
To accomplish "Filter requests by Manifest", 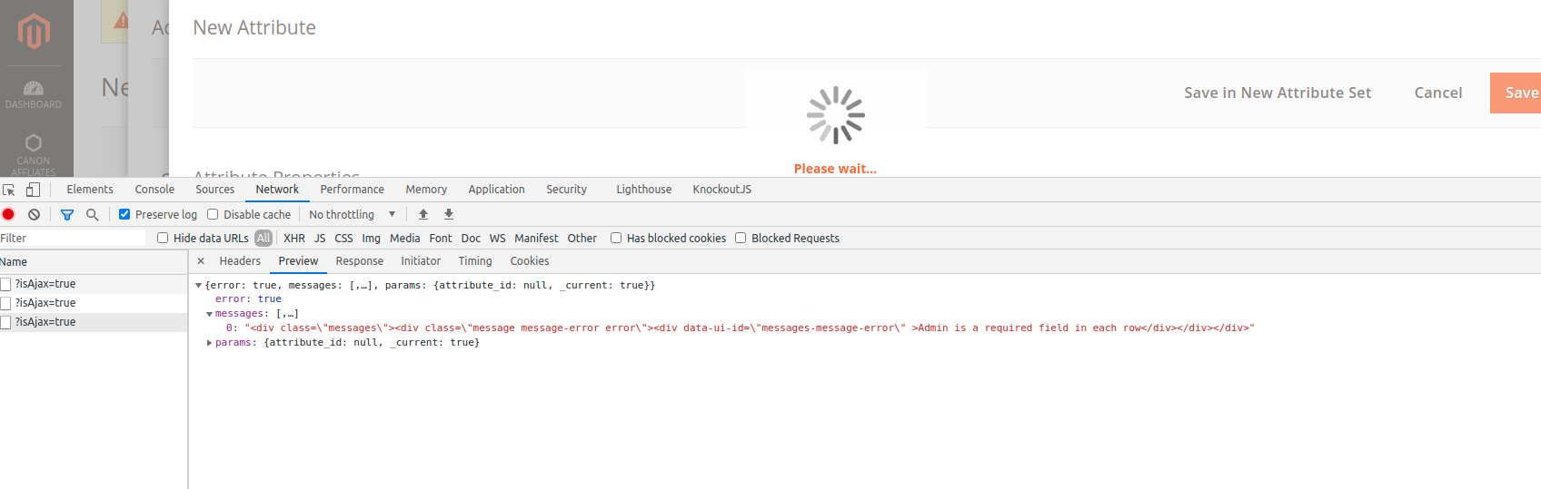I will (x=536, y=239).
